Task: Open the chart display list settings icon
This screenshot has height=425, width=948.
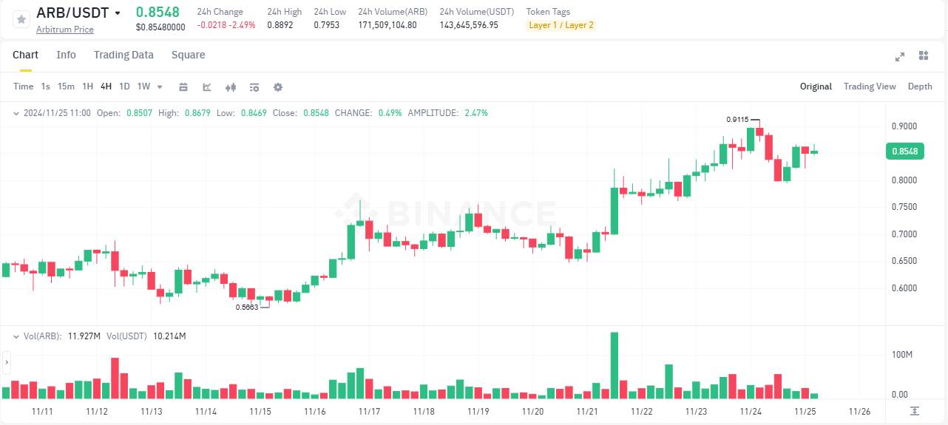Action: coord(254,86)
